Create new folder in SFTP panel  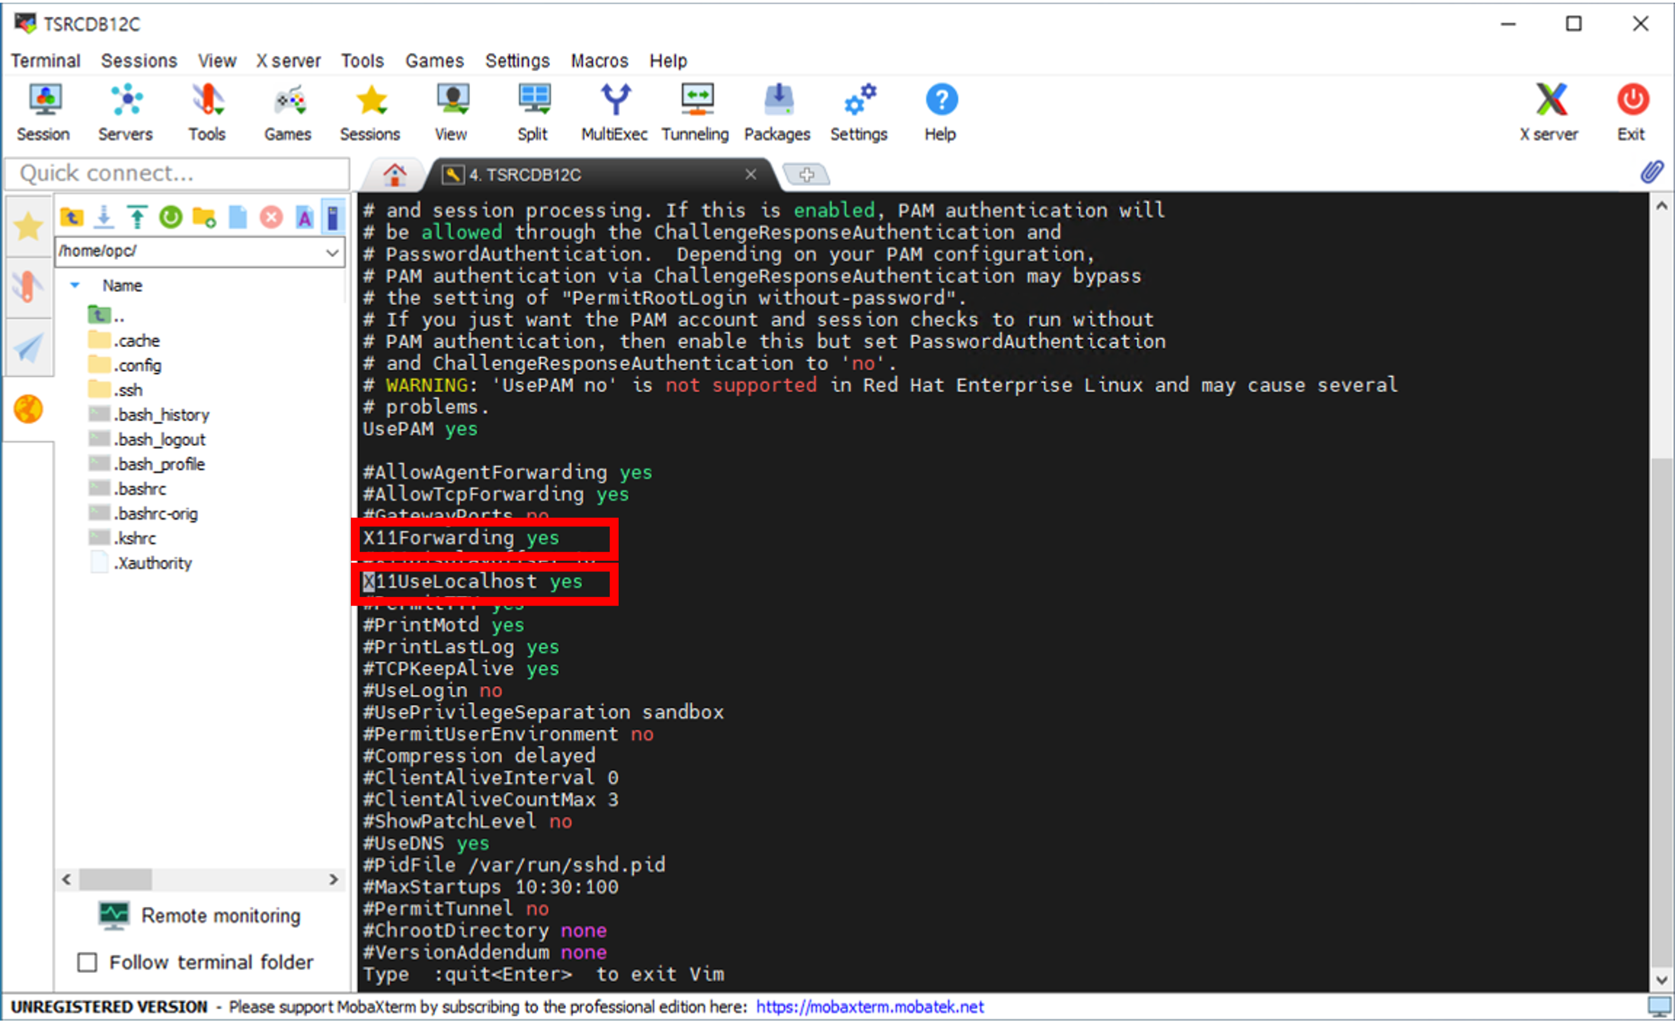tap(204, 218)
